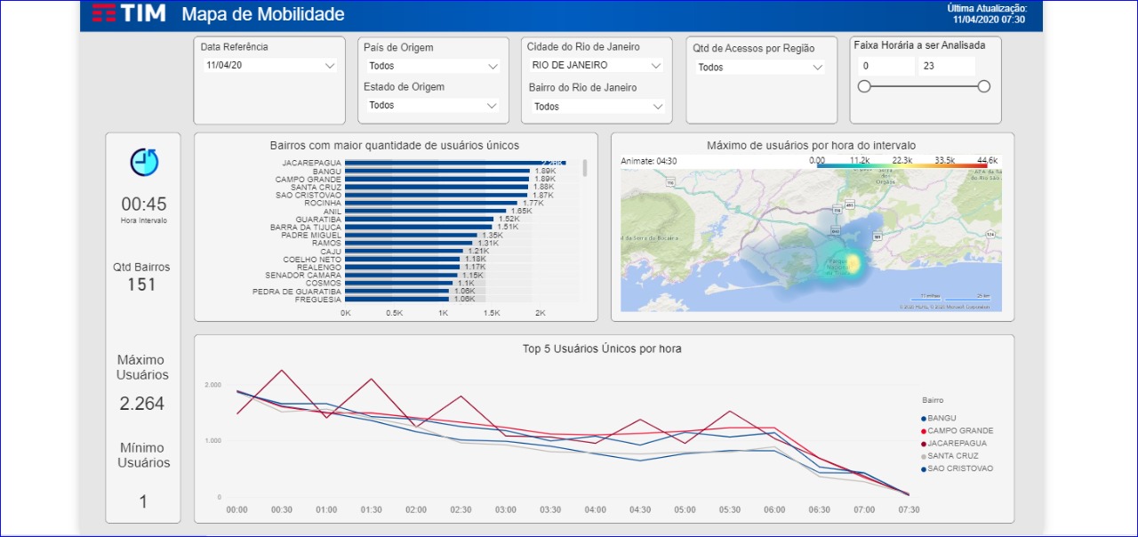
Task: Expand Bairro do Rio de Janeiro dropdown
Action: point(596,106)
